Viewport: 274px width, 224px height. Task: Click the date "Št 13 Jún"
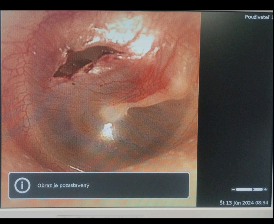click(230, 203)
